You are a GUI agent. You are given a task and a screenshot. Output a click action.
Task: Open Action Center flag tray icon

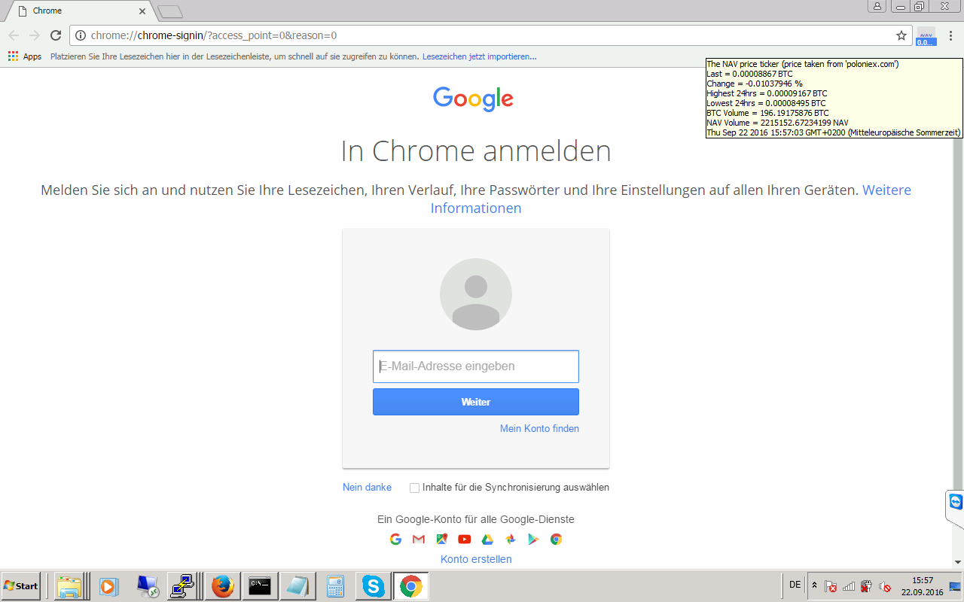pos(831,586)
